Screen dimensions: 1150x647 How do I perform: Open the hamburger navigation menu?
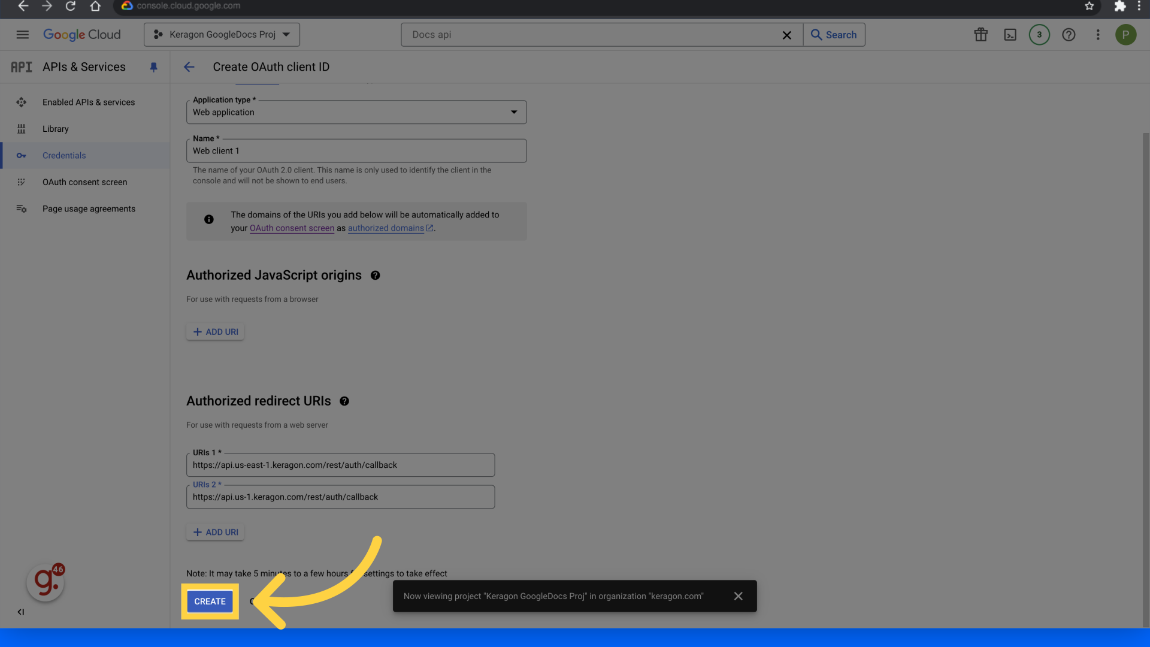click(22, 35)
